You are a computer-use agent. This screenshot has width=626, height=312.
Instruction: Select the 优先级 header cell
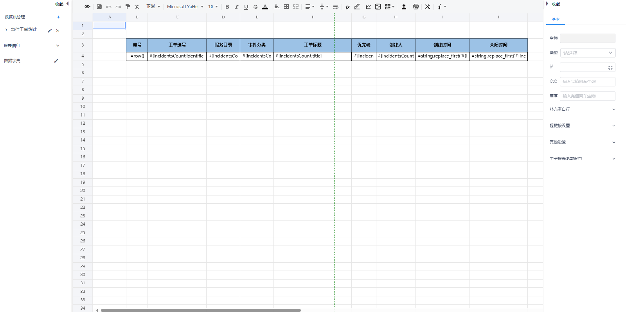[364, 45]
